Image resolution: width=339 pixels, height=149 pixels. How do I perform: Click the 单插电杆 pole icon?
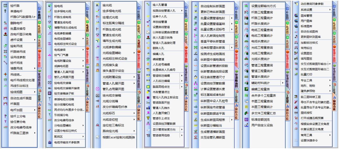click(x=5, y=11)
